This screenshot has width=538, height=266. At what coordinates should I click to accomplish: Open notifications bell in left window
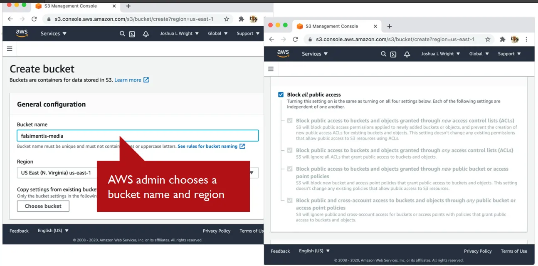pyautogui.click(x=146, y=34)
